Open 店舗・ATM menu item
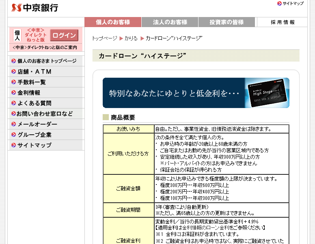This screenshot has width=315, height=244. [x=35, y=72]
